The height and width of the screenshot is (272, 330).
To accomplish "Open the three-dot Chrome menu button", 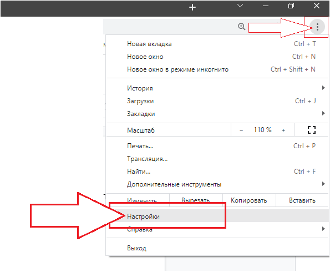I will coord(317,27).
